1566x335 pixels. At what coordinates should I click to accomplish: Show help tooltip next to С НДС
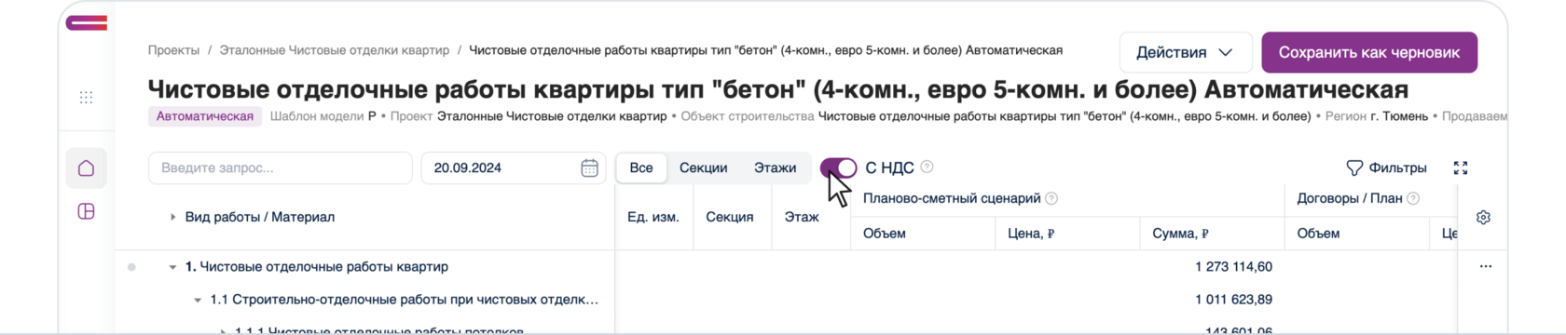pyautogui.click(x=927, y=167)
